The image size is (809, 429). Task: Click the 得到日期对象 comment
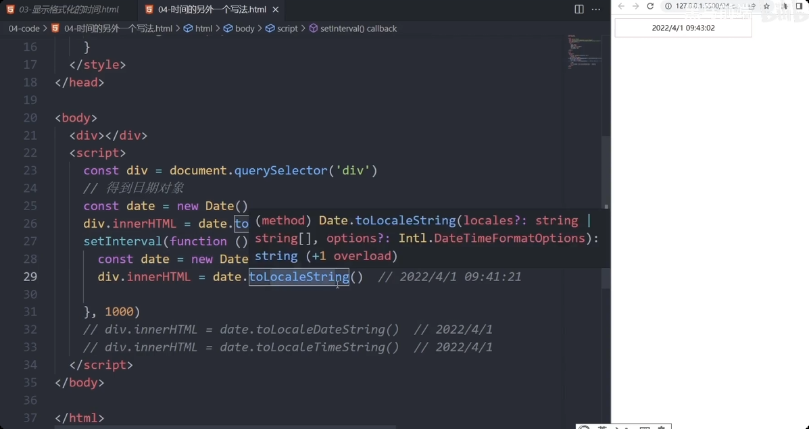click(133, 188)
